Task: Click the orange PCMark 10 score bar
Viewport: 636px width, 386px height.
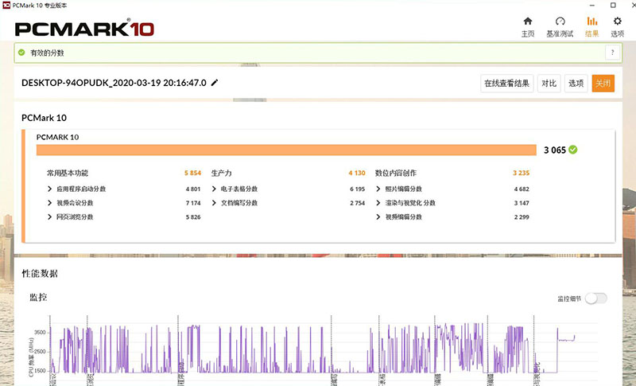Action: [x=286, y=150]
